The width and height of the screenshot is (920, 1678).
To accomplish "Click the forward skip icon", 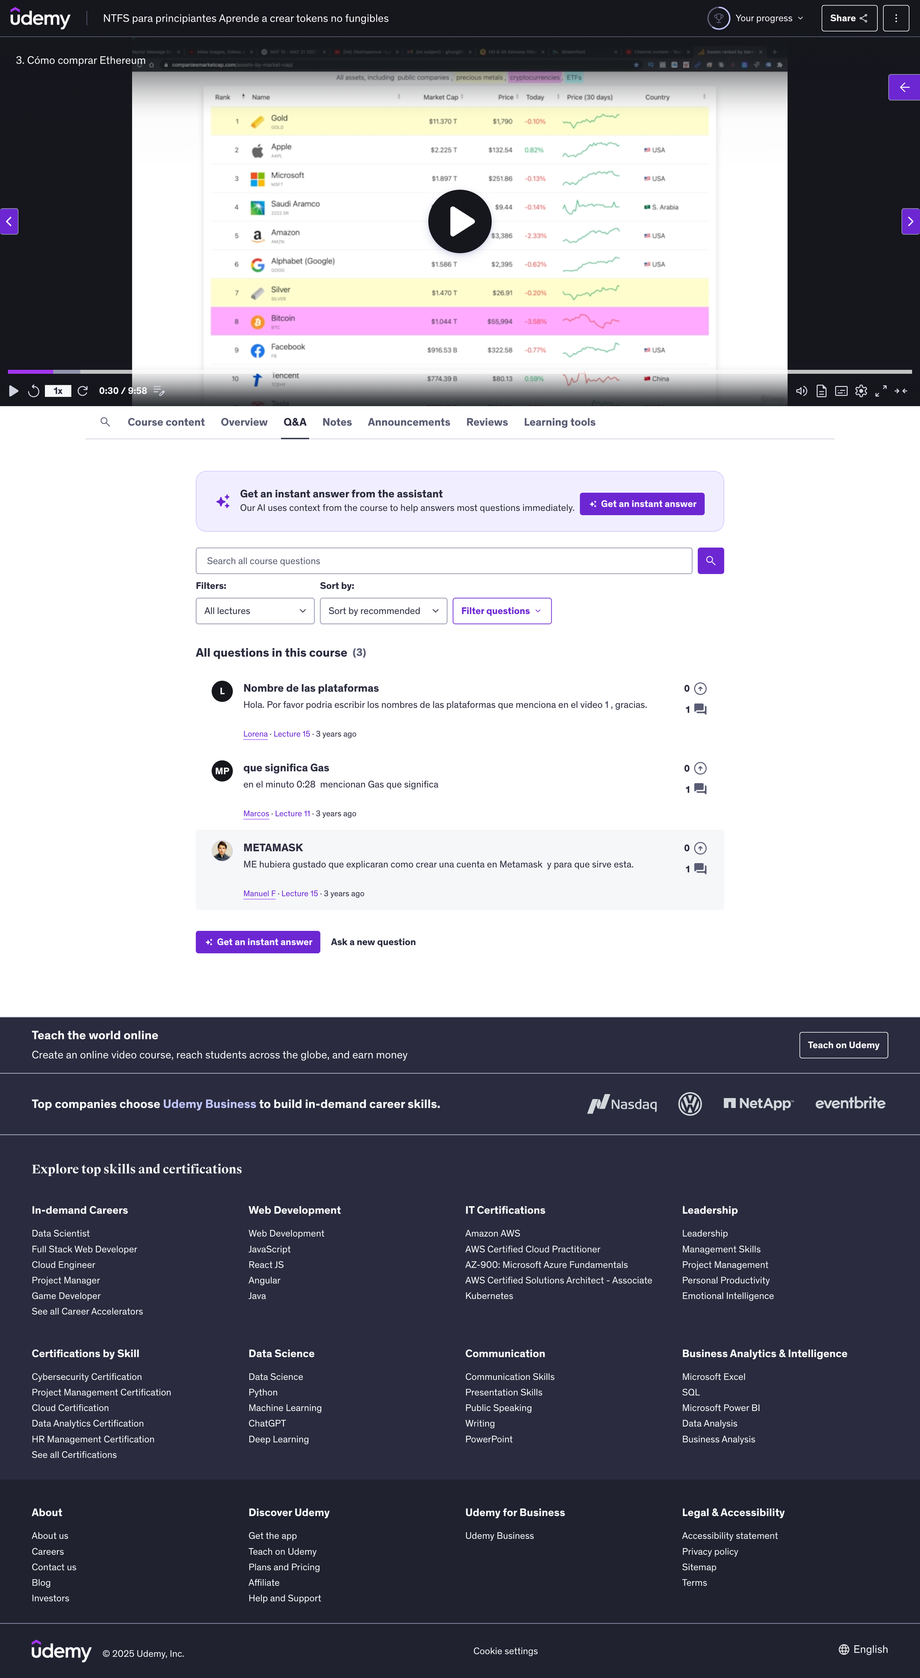I will (x=83, y=391).
